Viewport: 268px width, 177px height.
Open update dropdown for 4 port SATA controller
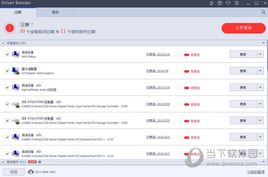pyautogui.click(x=260, y=120)
